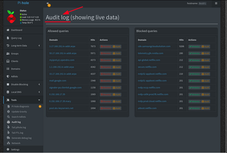Whitelist cdn.samsungcloudsolution.com domain
Screen dimensions: 227x153
point(194,47)
